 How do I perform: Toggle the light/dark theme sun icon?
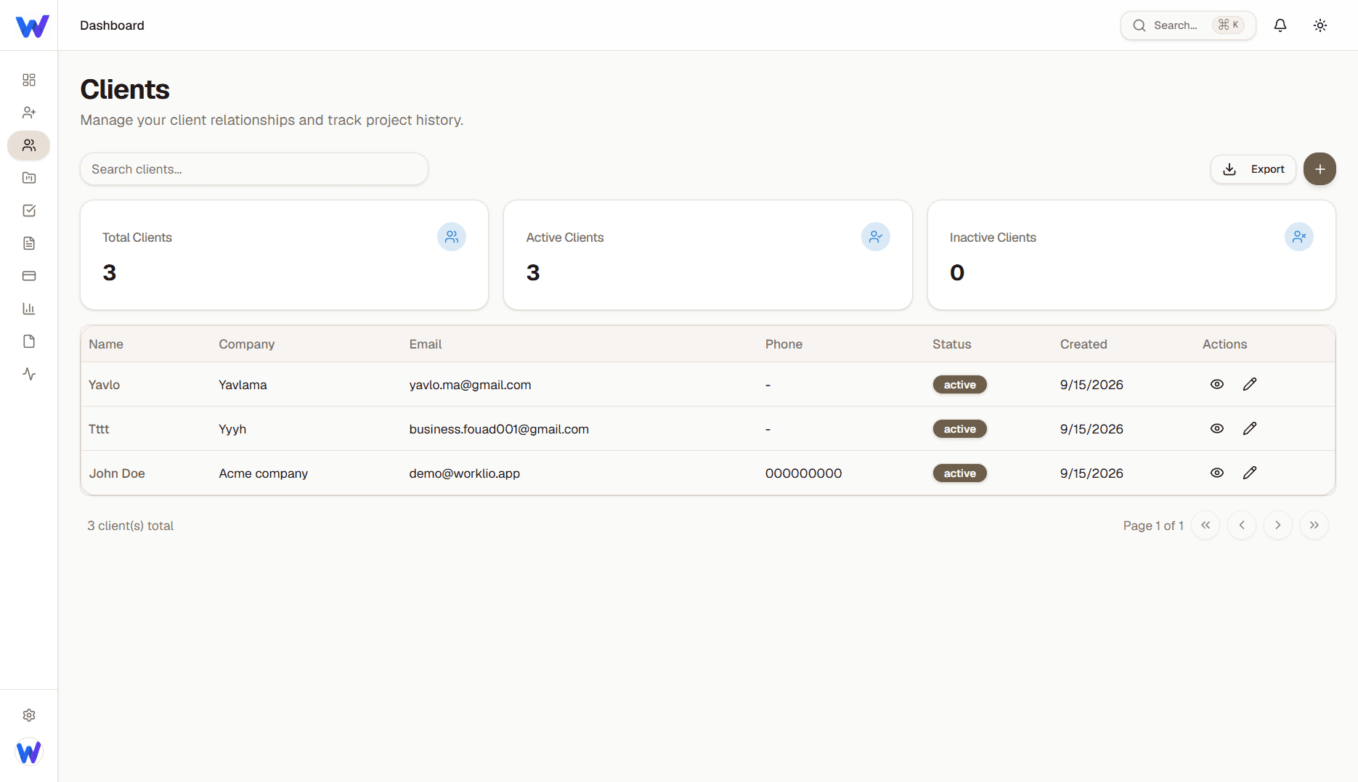[1320, 25]
